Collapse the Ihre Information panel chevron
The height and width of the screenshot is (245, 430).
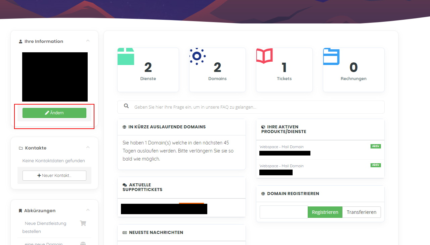(x=88, y=41)
